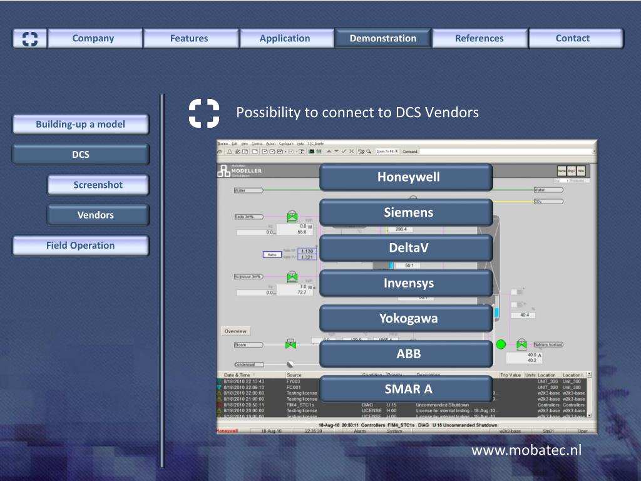Visit the www.mobatec.nl link

(x=526, y=450)
